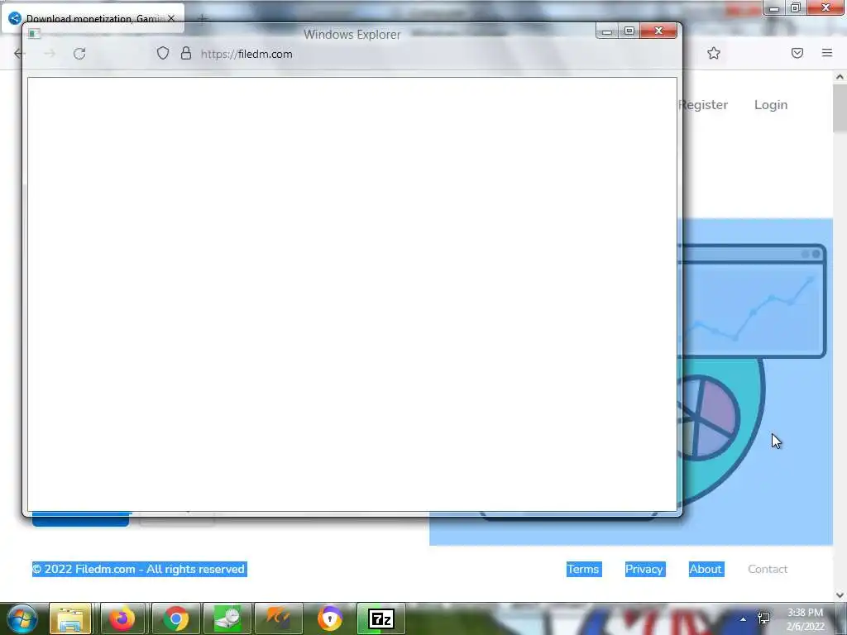The image size is (847, 635).
Task: Click the padlock site security icon
Action: coord(186,53)
